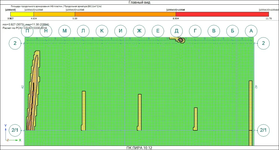Click the "Главный вид" view title
Image resolution: width=279 pixels, height=150 pixels.
139,2
